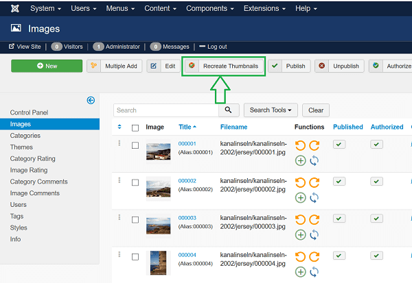This screenshot has height=283, width=412.
Task: Click blue refresh icon for image 000004
Action: click(x=314, y=272)
